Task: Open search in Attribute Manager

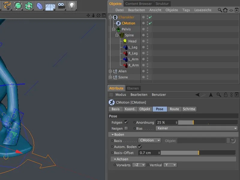Action: tap(219, 95)
